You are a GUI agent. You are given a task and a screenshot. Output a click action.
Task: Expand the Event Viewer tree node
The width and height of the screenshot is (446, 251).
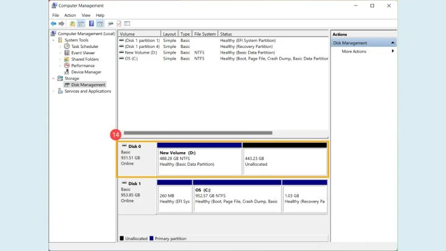click(x=60, y=52)
